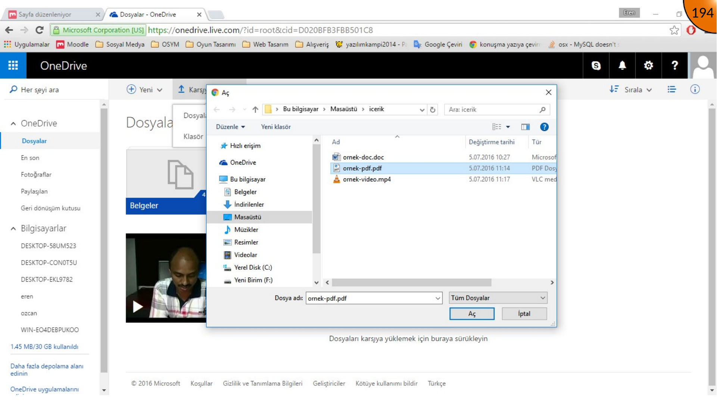717x403 pixels.
Task: Open the Moodle bookmark
Action: tap(72, 44)
